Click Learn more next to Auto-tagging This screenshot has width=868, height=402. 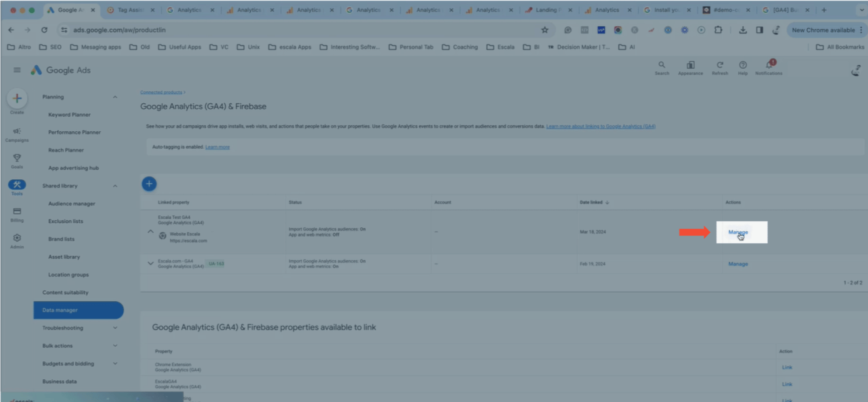(218, 147)
